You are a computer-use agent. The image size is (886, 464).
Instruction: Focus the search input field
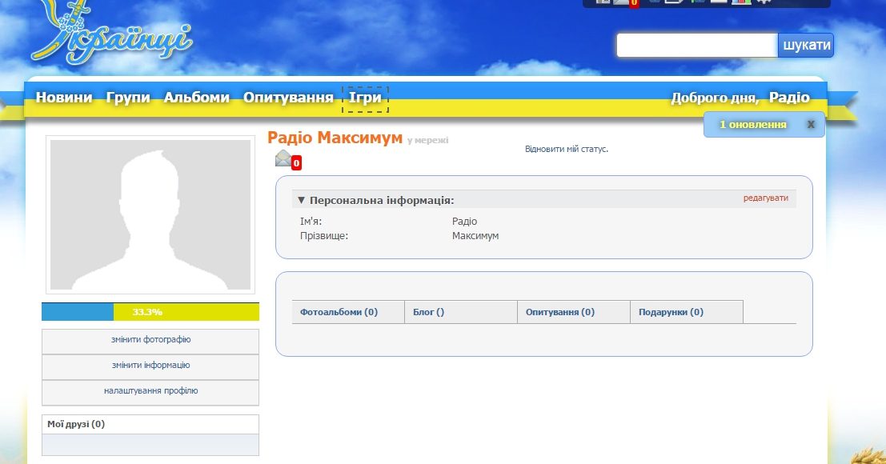coord(697,45)
